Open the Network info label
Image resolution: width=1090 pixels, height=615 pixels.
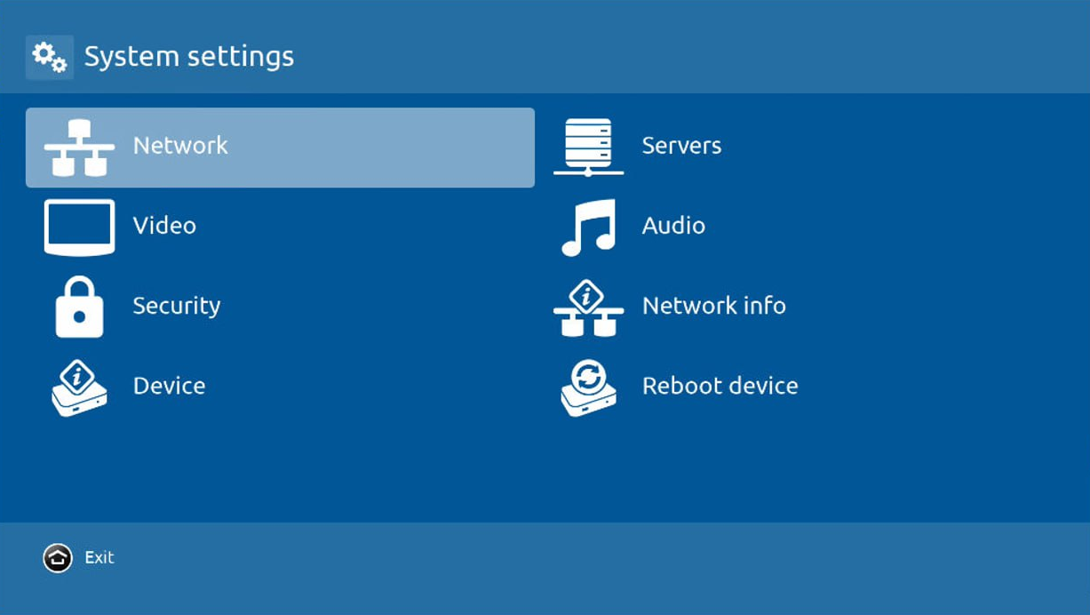pos(713,306)
